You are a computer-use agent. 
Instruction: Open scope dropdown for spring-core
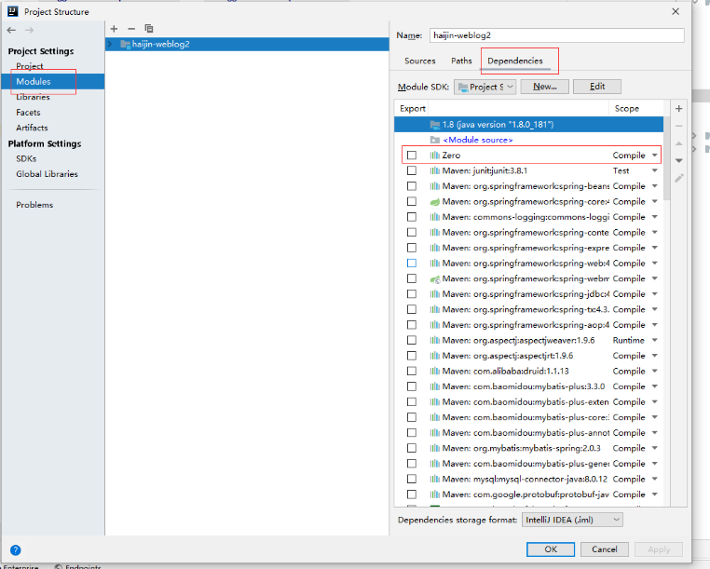(654, 201)
